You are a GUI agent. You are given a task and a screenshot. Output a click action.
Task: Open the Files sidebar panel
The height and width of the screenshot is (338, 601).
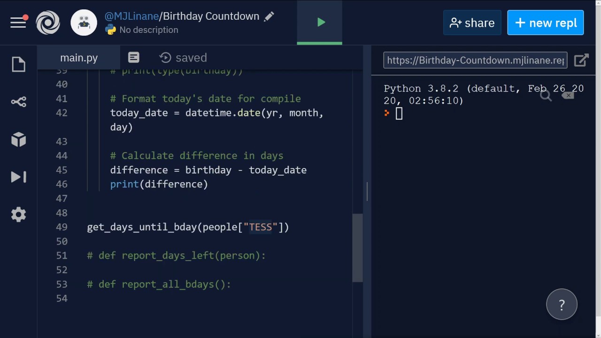pyautogui.click(x=18, y=64)
